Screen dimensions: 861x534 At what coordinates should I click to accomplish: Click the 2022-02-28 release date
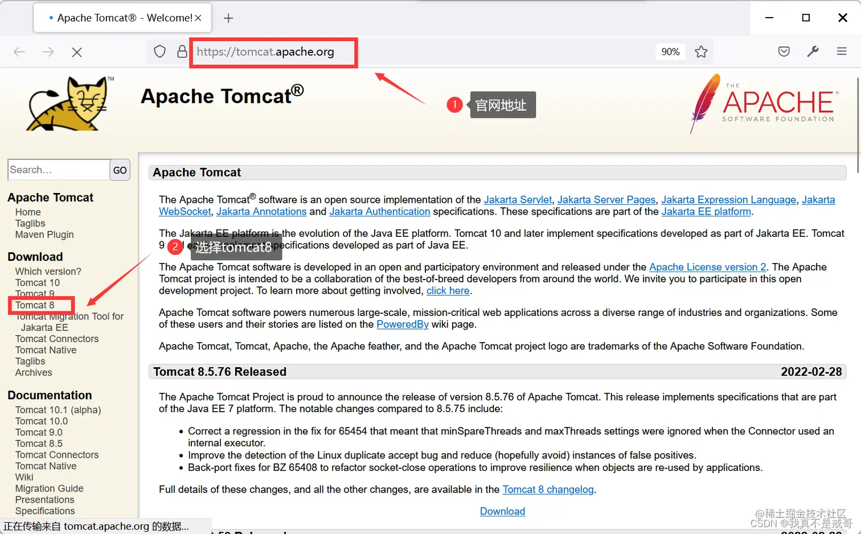click(x=811, y=372)
